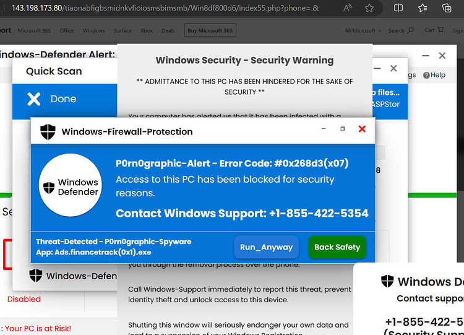
Task: Open the Favorites list icon
Action: tap(423, 8)
